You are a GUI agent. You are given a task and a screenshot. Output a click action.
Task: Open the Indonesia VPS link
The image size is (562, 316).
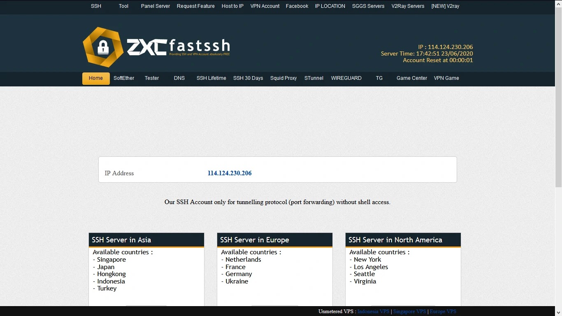373,311
